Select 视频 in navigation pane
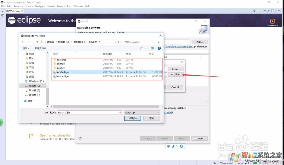Screen dimensions: 284x165 click(x=31, y=53)
